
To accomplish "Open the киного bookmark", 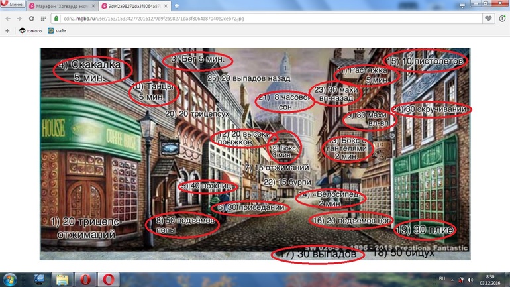I will click(x=30, y=31).
